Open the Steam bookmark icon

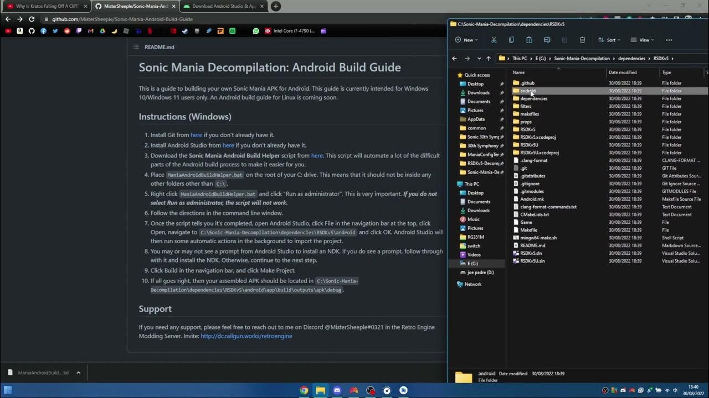(x=185, y=31)
